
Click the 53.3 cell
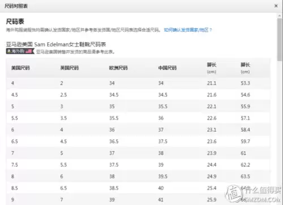[245, 83]
